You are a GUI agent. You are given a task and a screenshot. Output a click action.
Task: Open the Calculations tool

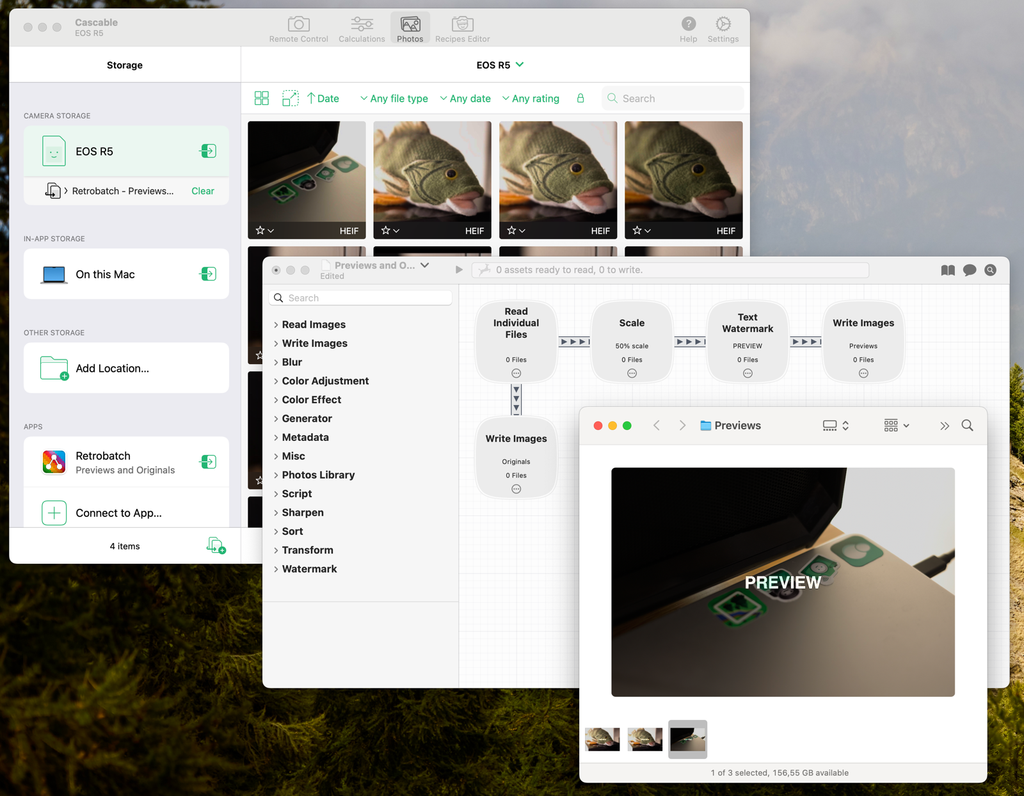click(x=362, y=29)
